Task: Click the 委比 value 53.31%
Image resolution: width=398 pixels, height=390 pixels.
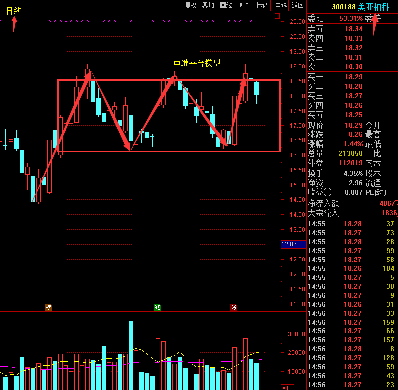Action: pyautogui.click(x=351, y=18)
